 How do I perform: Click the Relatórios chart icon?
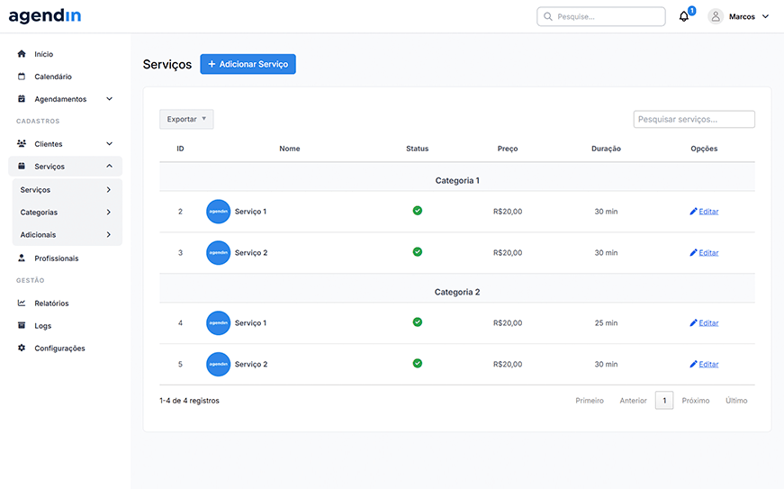22,303
